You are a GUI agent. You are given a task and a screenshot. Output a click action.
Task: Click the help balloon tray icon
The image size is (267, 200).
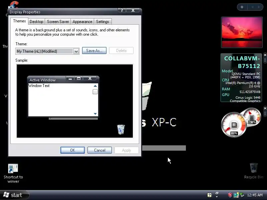(x=210, y=195)
